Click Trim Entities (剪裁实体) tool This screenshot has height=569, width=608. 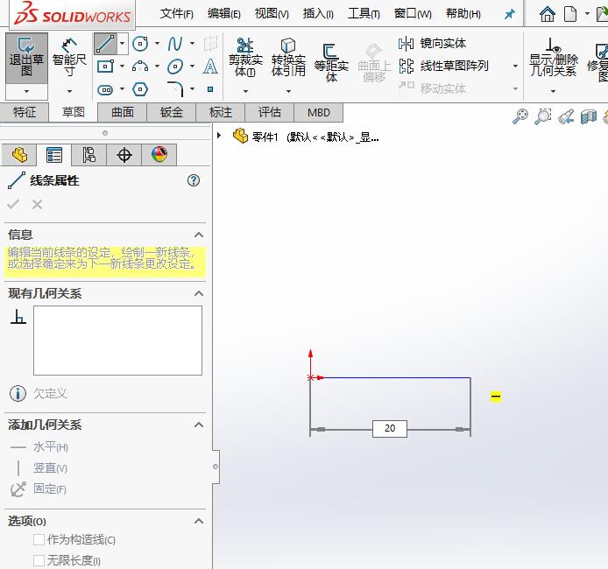pyautogui.click(x=245, y=57)
